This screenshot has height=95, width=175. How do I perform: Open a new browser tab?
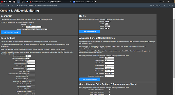(x=95, y=2)
